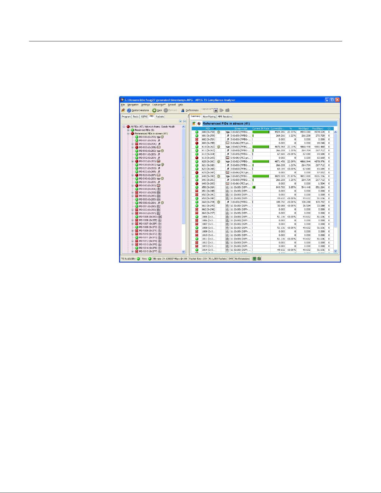Expand the PID 603 (0x25B) tree node
Image resolution: width=381 pixels, height=493 pixels.
click(132, 147)
